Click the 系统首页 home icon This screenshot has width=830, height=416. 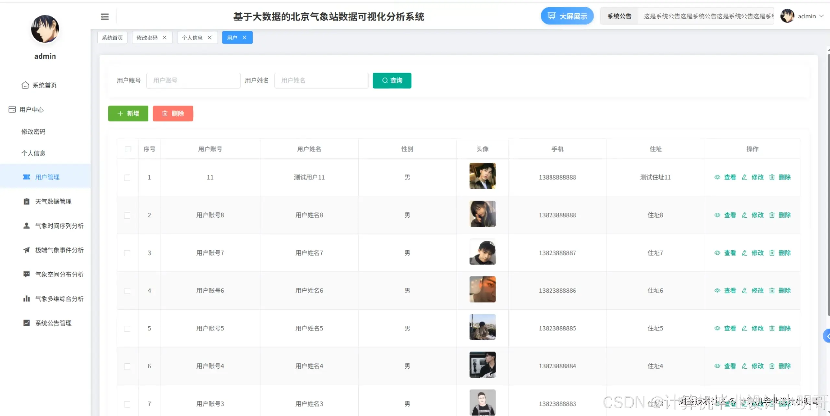(x=25, y=85)
